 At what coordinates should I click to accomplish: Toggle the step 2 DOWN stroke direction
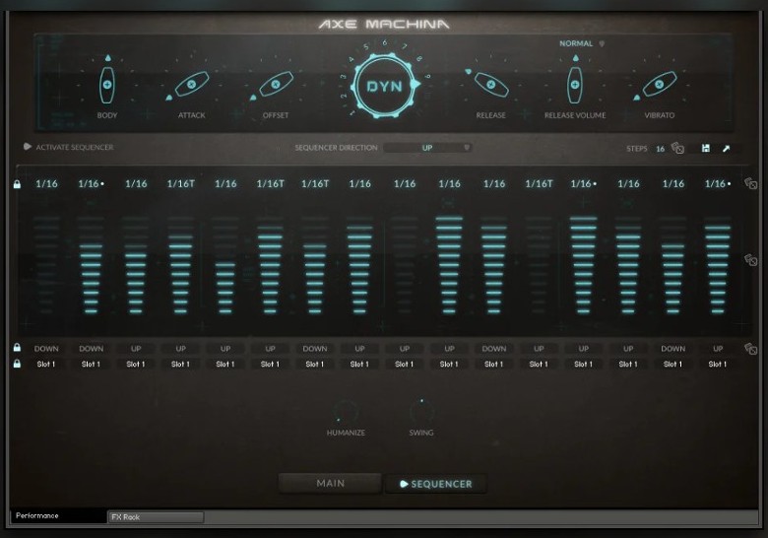[x=92, y=349]
